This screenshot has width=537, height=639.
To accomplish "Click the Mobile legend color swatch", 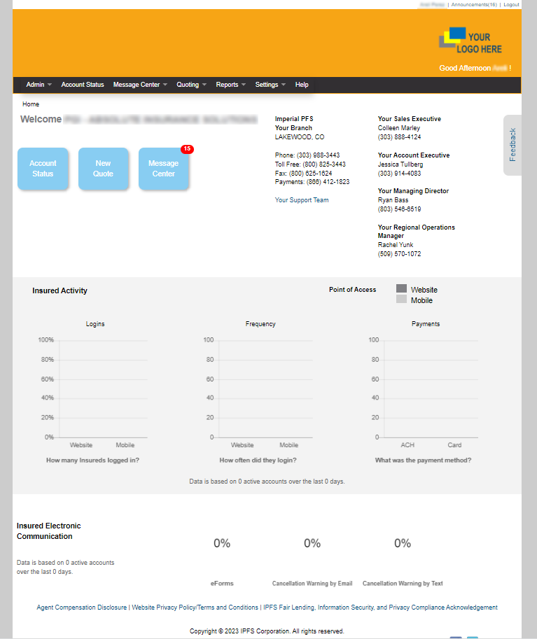I will click(x=402, y=299).
